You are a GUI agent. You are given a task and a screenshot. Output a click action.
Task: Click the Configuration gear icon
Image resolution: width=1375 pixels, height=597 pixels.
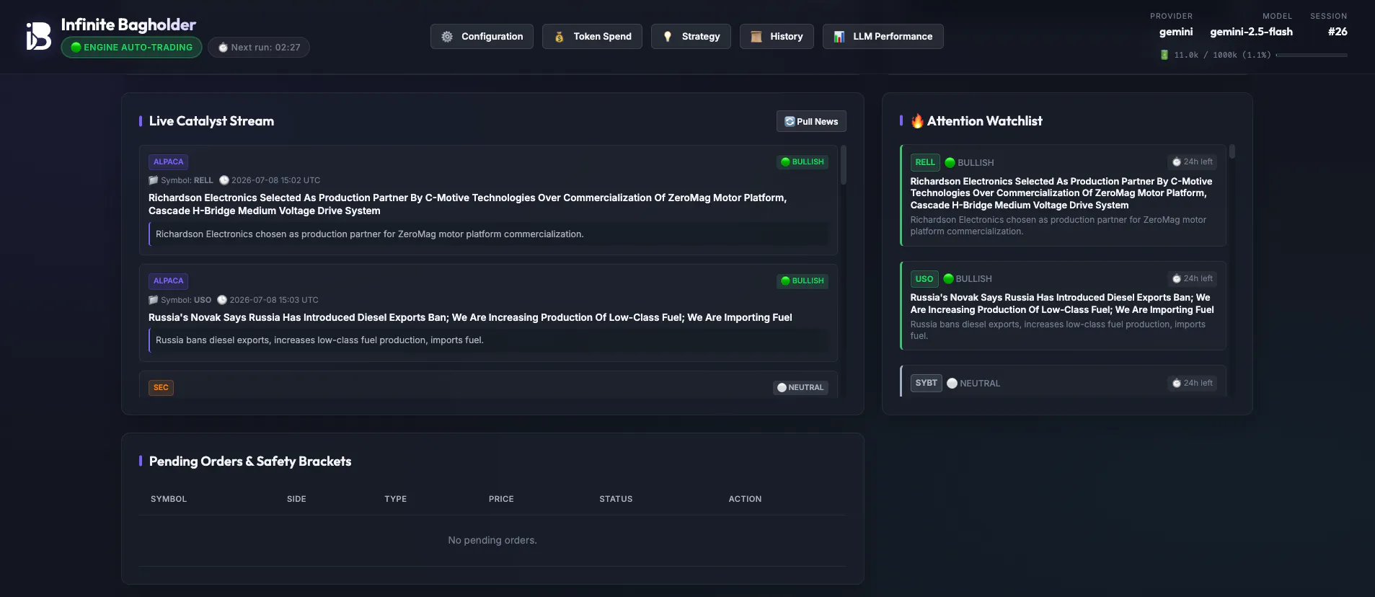point(447,37)
